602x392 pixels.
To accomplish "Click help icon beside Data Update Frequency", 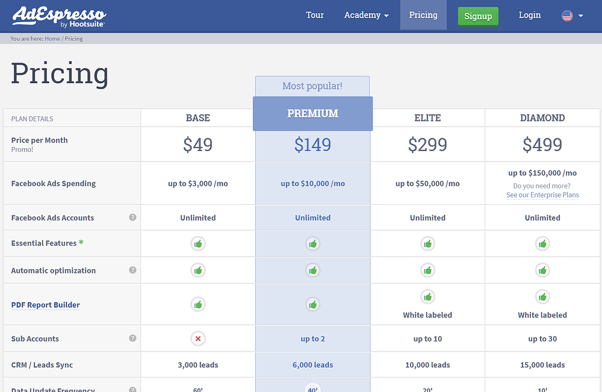I will tap(132, 390).
